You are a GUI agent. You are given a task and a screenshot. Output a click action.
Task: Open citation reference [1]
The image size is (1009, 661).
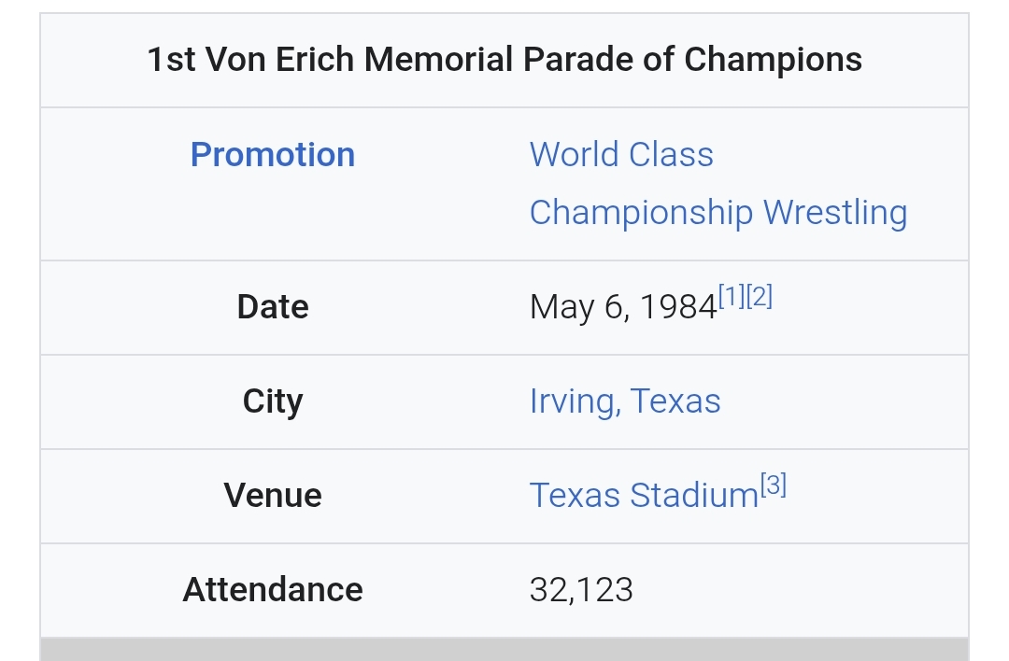click(732, 296)
